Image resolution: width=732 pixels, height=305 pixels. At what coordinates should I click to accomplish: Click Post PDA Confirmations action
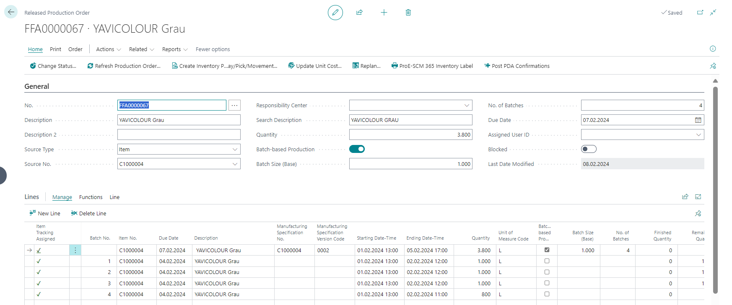(x=517, y=66)
